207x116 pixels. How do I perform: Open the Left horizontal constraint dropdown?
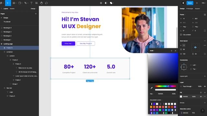point(195,65)
